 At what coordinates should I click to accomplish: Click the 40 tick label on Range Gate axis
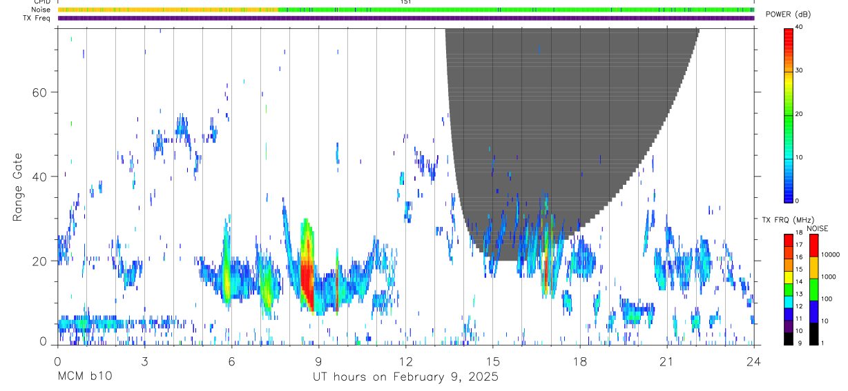[x=39, y=177]
